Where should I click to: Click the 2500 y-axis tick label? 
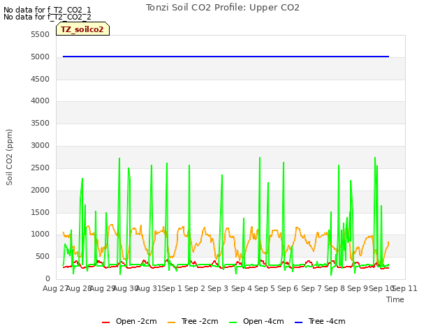[41, 168]
